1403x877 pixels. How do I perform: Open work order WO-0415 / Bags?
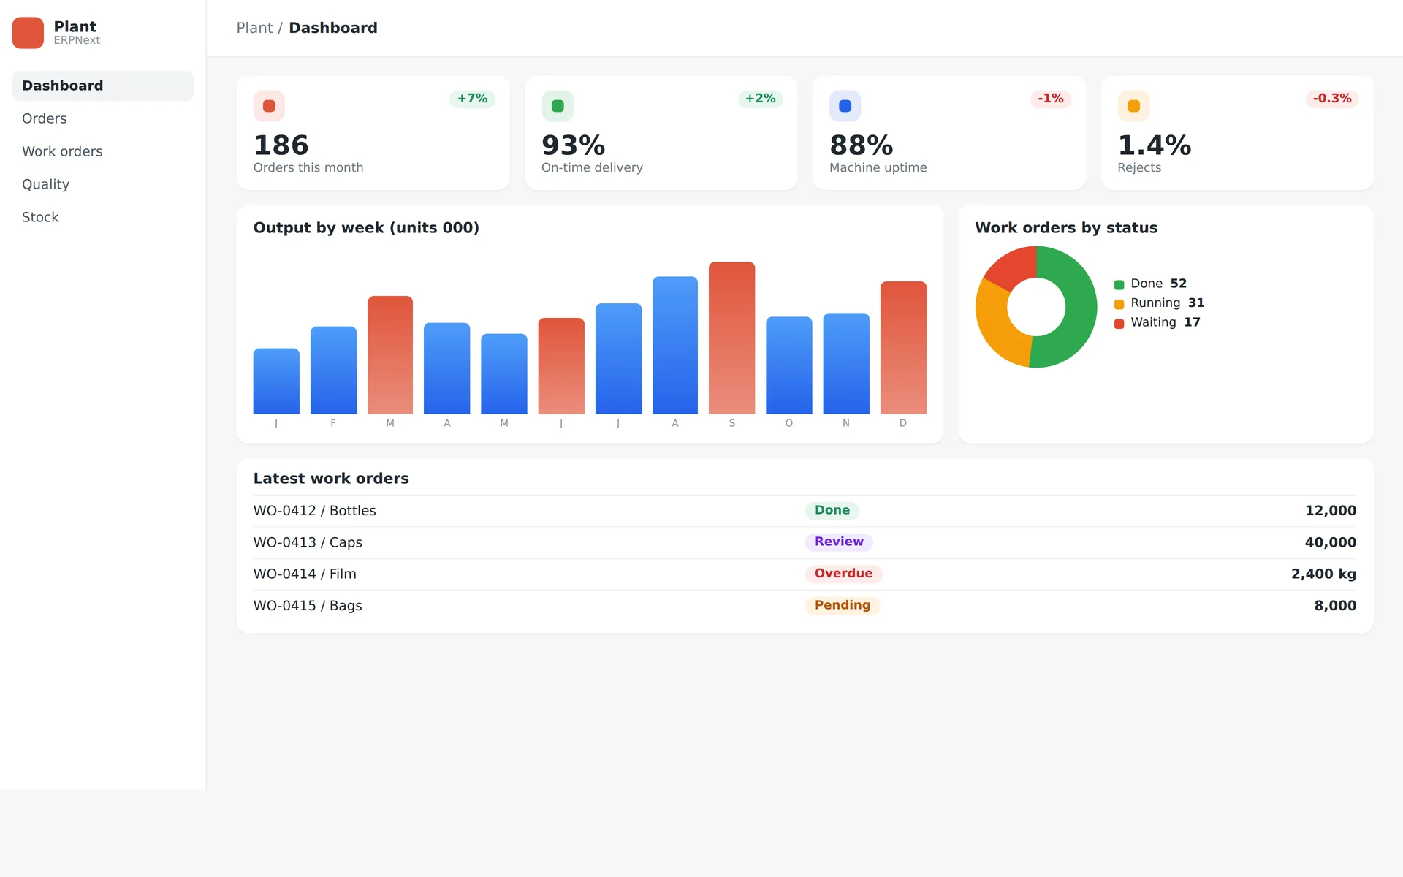pos(805,606)
